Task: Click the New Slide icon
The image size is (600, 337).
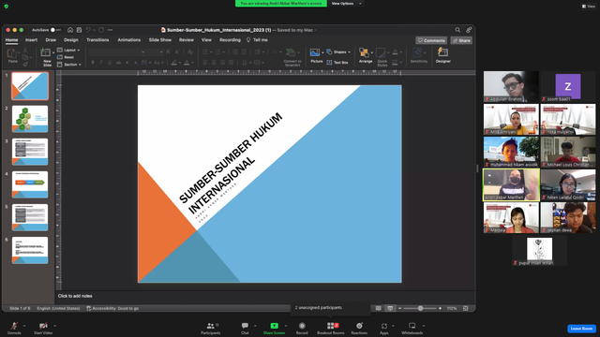Action: (x=46, y=52)
